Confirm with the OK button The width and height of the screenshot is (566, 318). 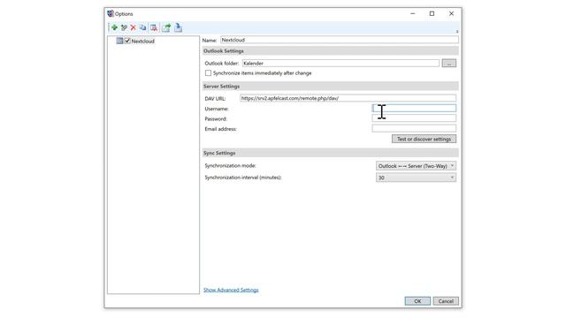(x=417, y=301)
